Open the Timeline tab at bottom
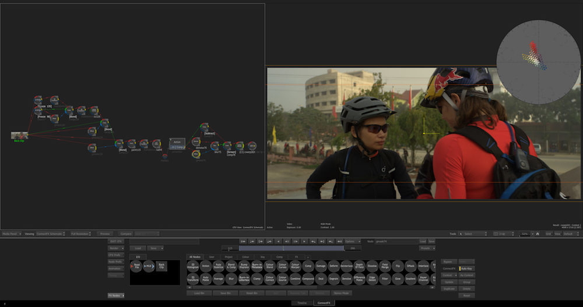 [302, 303]
